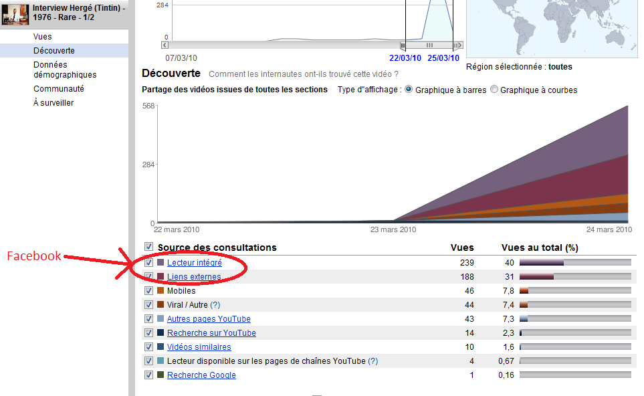Screen dimensions: 644x396
Task: Uncheck the Lecteur intégré checkbox
Action: (148, 262)
